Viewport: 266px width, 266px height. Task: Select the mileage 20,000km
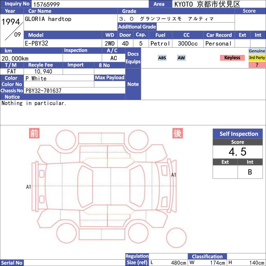pyautogui.click(x=15, y=59)
